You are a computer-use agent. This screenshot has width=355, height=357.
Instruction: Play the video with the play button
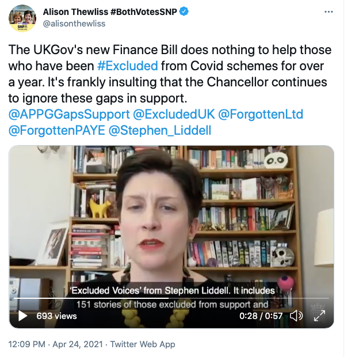(23, 316)
